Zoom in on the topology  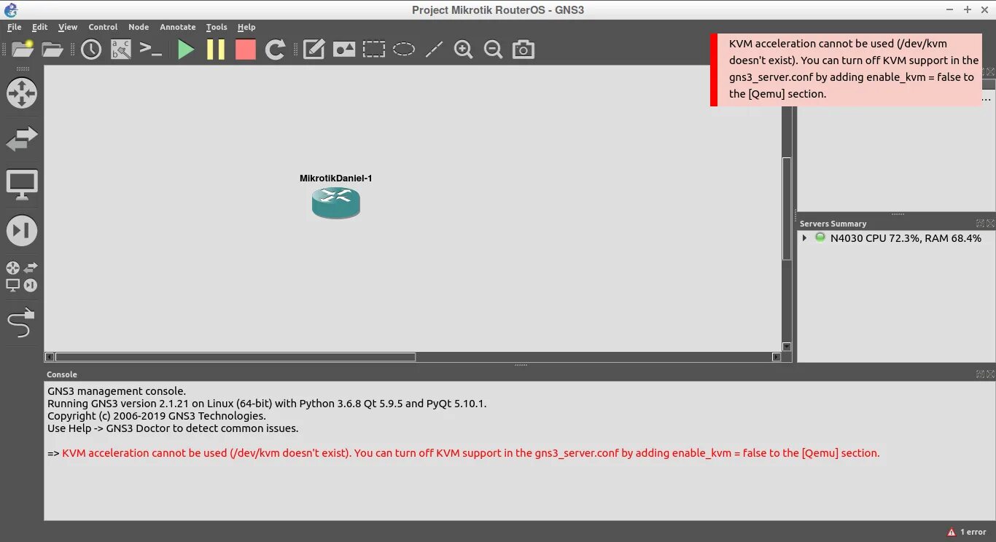[x=464, y=50]
